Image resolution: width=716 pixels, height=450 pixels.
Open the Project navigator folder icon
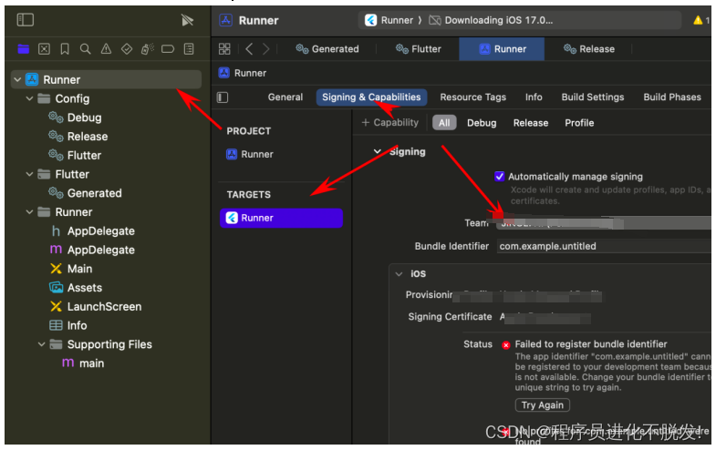click(24, 49)
